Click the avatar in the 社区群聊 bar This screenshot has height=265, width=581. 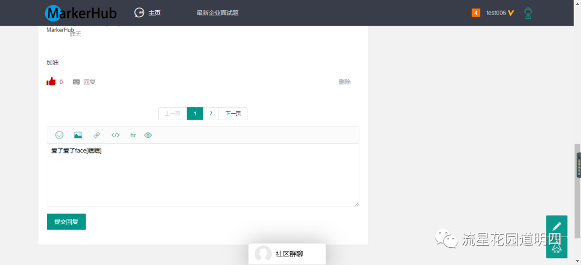pos(263,254)
